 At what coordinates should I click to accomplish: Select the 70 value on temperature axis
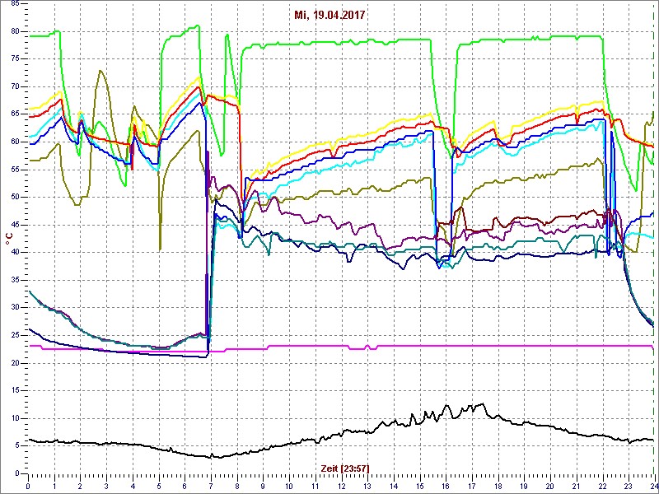pos(14,86)
